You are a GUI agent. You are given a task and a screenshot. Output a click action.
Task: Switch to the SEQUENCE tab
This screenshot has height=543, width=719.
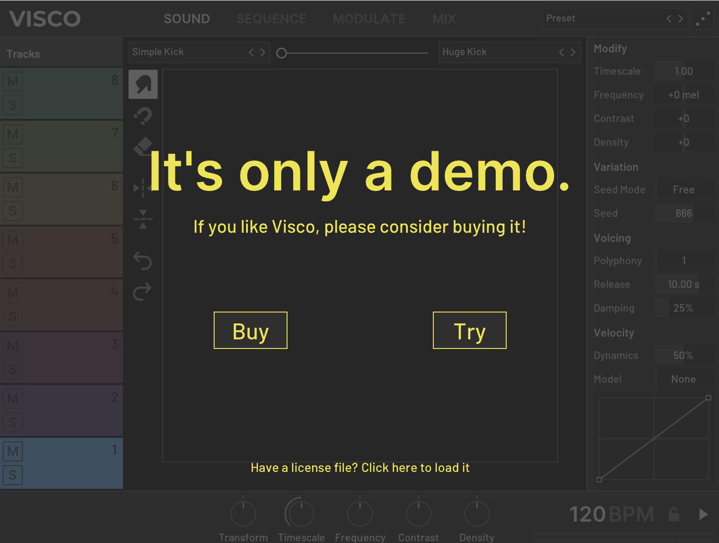click(x=272, y=19)
